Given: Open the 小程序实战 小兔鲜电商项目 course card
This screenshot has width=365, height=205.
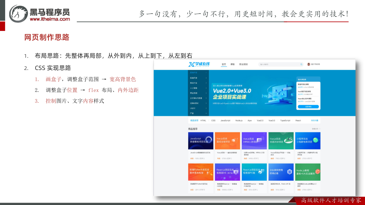Looking at the screenshot, I should (x=308, y=146).
